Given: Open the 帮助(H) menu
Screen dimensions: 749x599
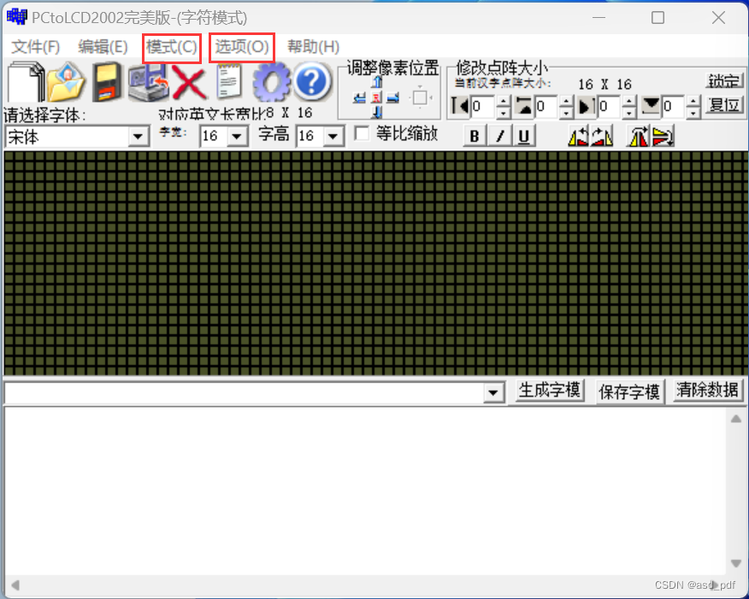Looking at the screenshot, I should pos(313,47).
